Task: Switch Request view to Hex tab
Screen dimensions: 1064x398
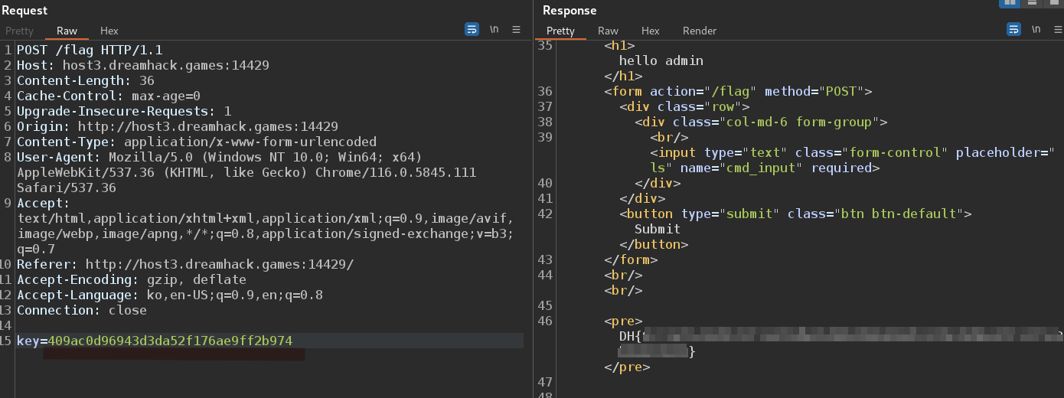Action: 109,31
